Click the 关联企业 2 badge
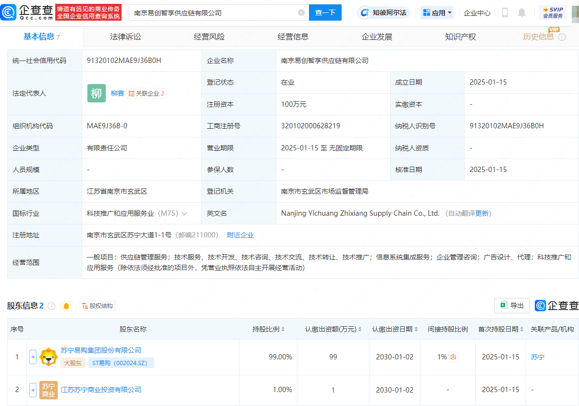Viewport: 579px width, 406px height. point(147,94)
